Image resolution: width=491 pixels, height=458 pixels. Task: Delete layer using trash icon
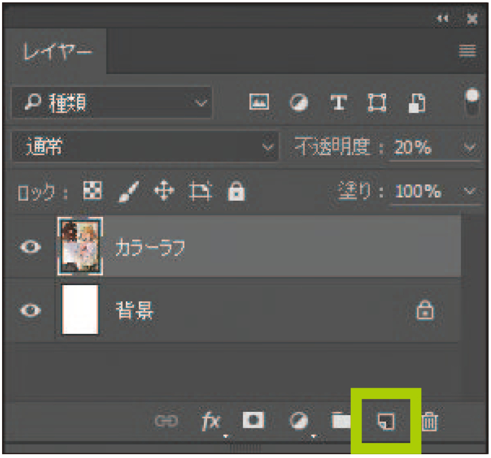(x=429, y=422)
